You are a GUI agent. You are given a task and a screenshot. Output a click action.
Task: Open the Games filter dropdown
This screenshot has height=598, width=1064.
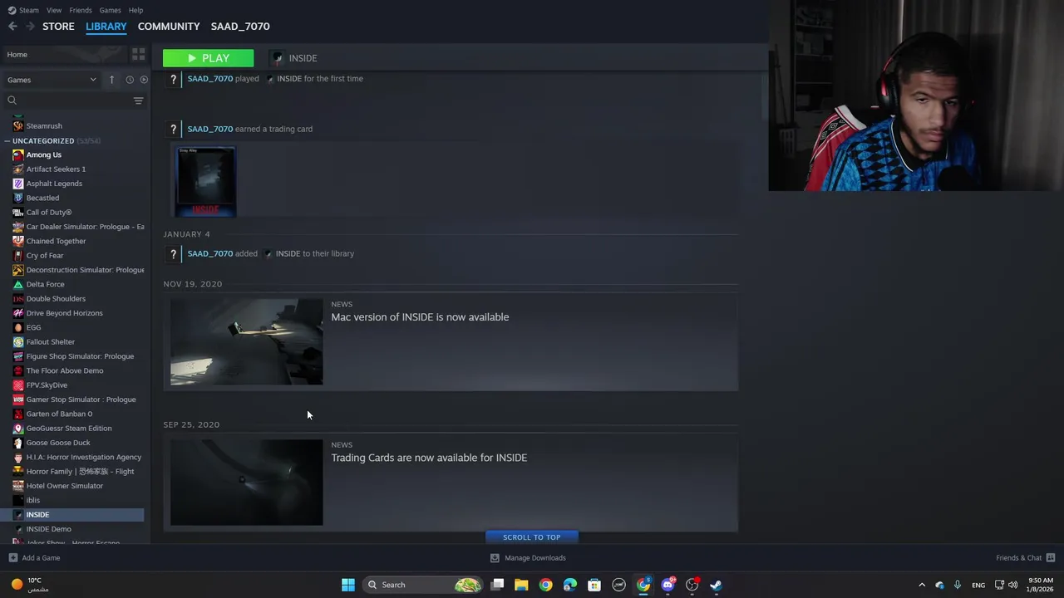click(x=52, y=80)
